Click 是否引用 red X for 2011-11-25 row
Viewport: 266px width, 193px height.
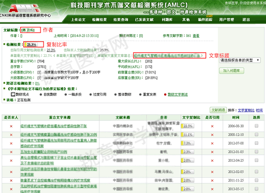[212, 180]
